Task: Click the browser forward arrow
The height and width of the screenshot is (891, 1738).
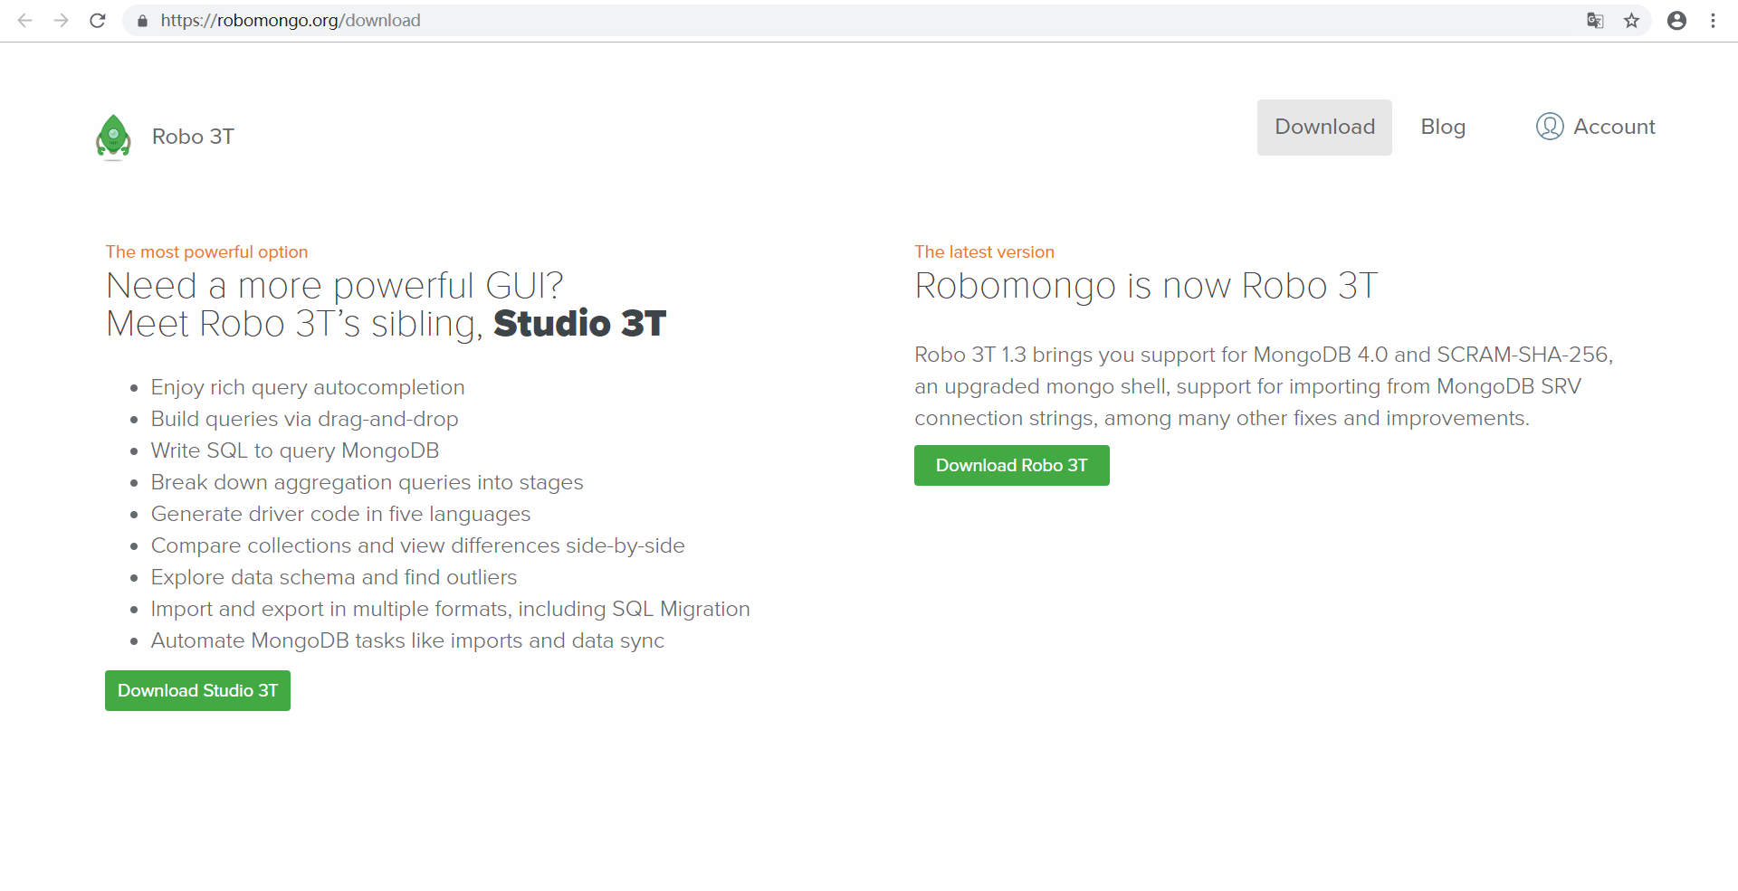Action: coord(62,20)
